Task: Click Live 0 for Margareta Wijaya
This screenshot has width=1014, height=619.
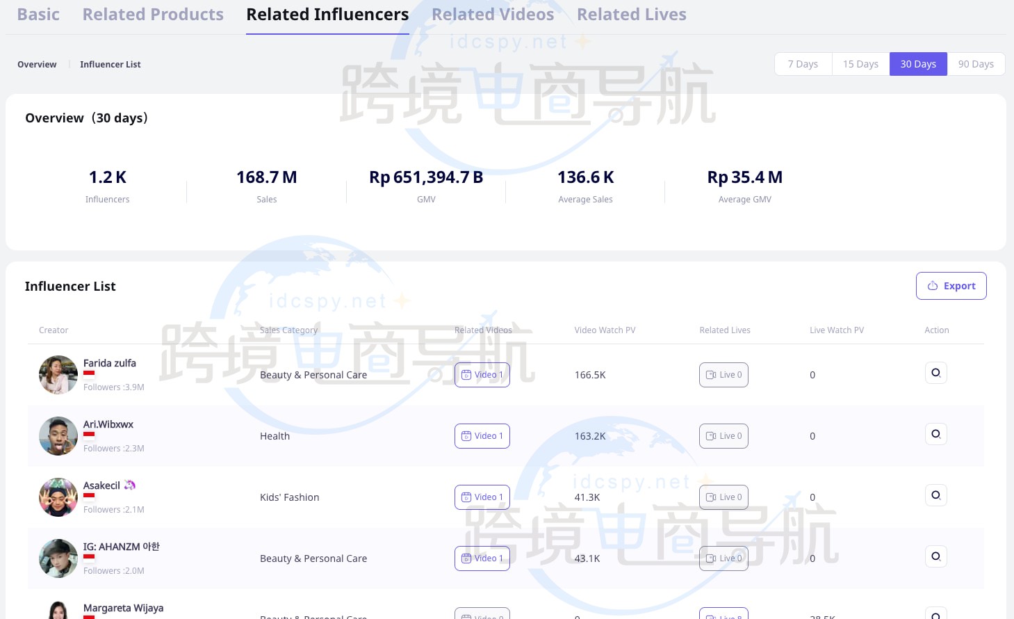Action: pyautogui.click(x=723, y=616)
